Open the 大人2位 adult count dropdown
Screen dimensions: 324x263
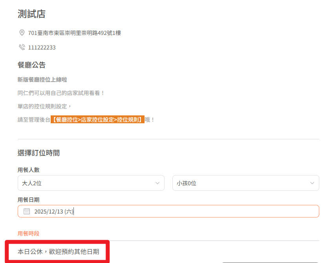pos(91,183)
